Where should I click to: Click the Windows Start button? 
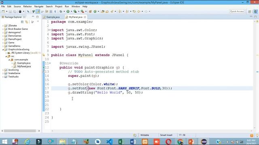(4, 141)
